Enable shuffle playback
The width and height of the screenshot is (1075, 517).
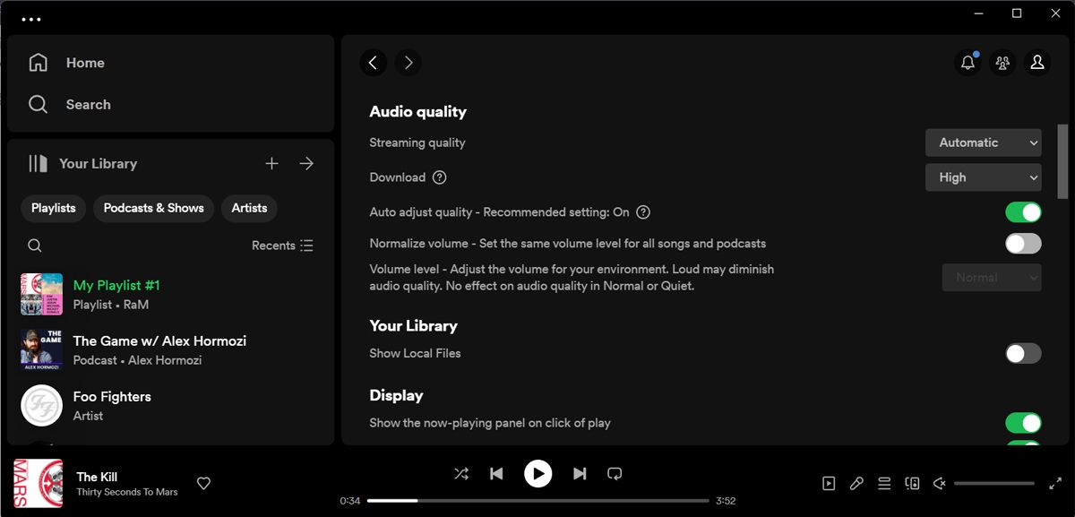click(x=461, y=474)
